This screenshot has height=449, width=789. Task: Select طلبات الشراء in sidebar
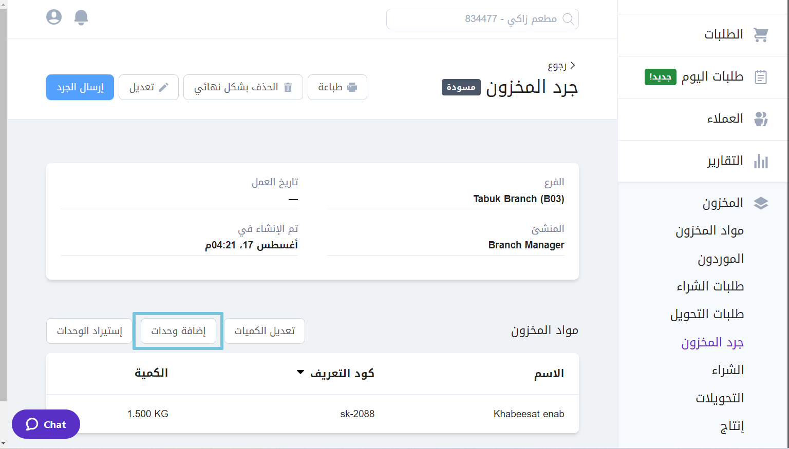710,286
